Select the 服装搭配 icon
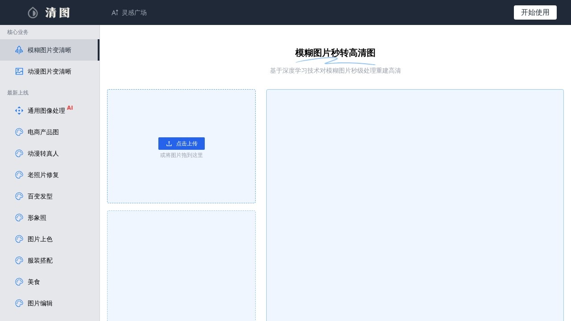Viewport: 571px width, 321px height. pyautogui.click(x=19, y=260)
